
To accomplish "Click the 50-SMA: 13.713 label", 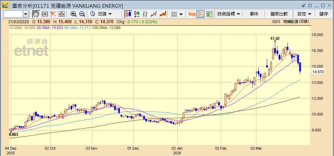I will [77, 28].
